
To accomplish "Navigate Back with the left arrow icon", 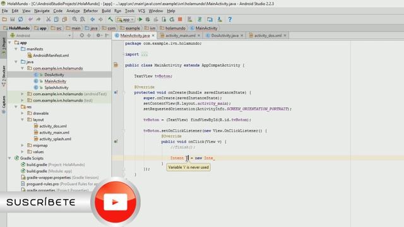I will coord(93,20).
